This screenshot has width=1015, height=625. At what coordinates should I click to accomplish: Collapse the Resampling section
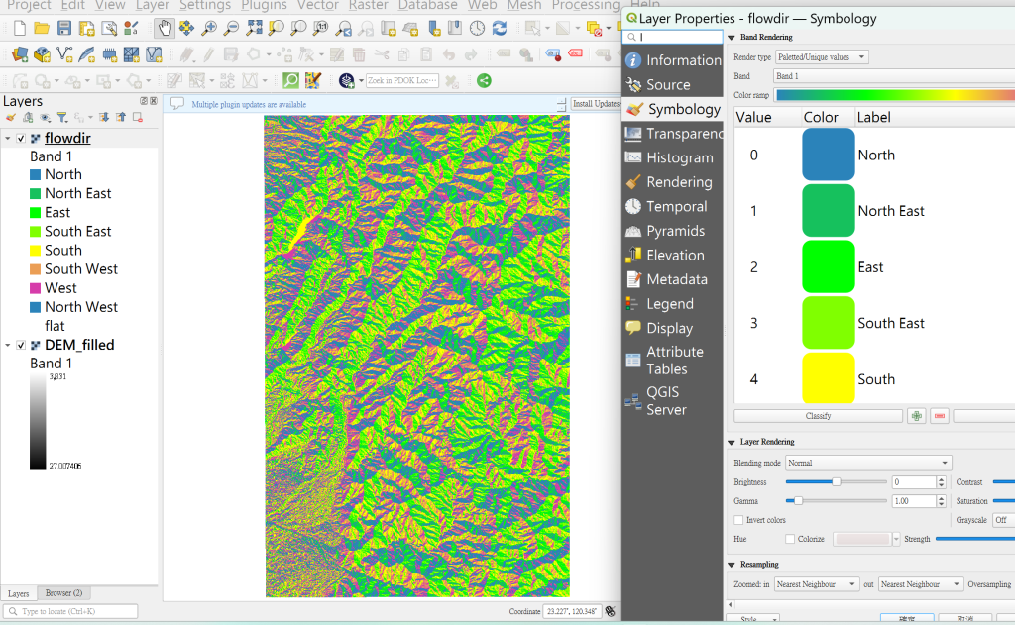click(x=732, y=565)
